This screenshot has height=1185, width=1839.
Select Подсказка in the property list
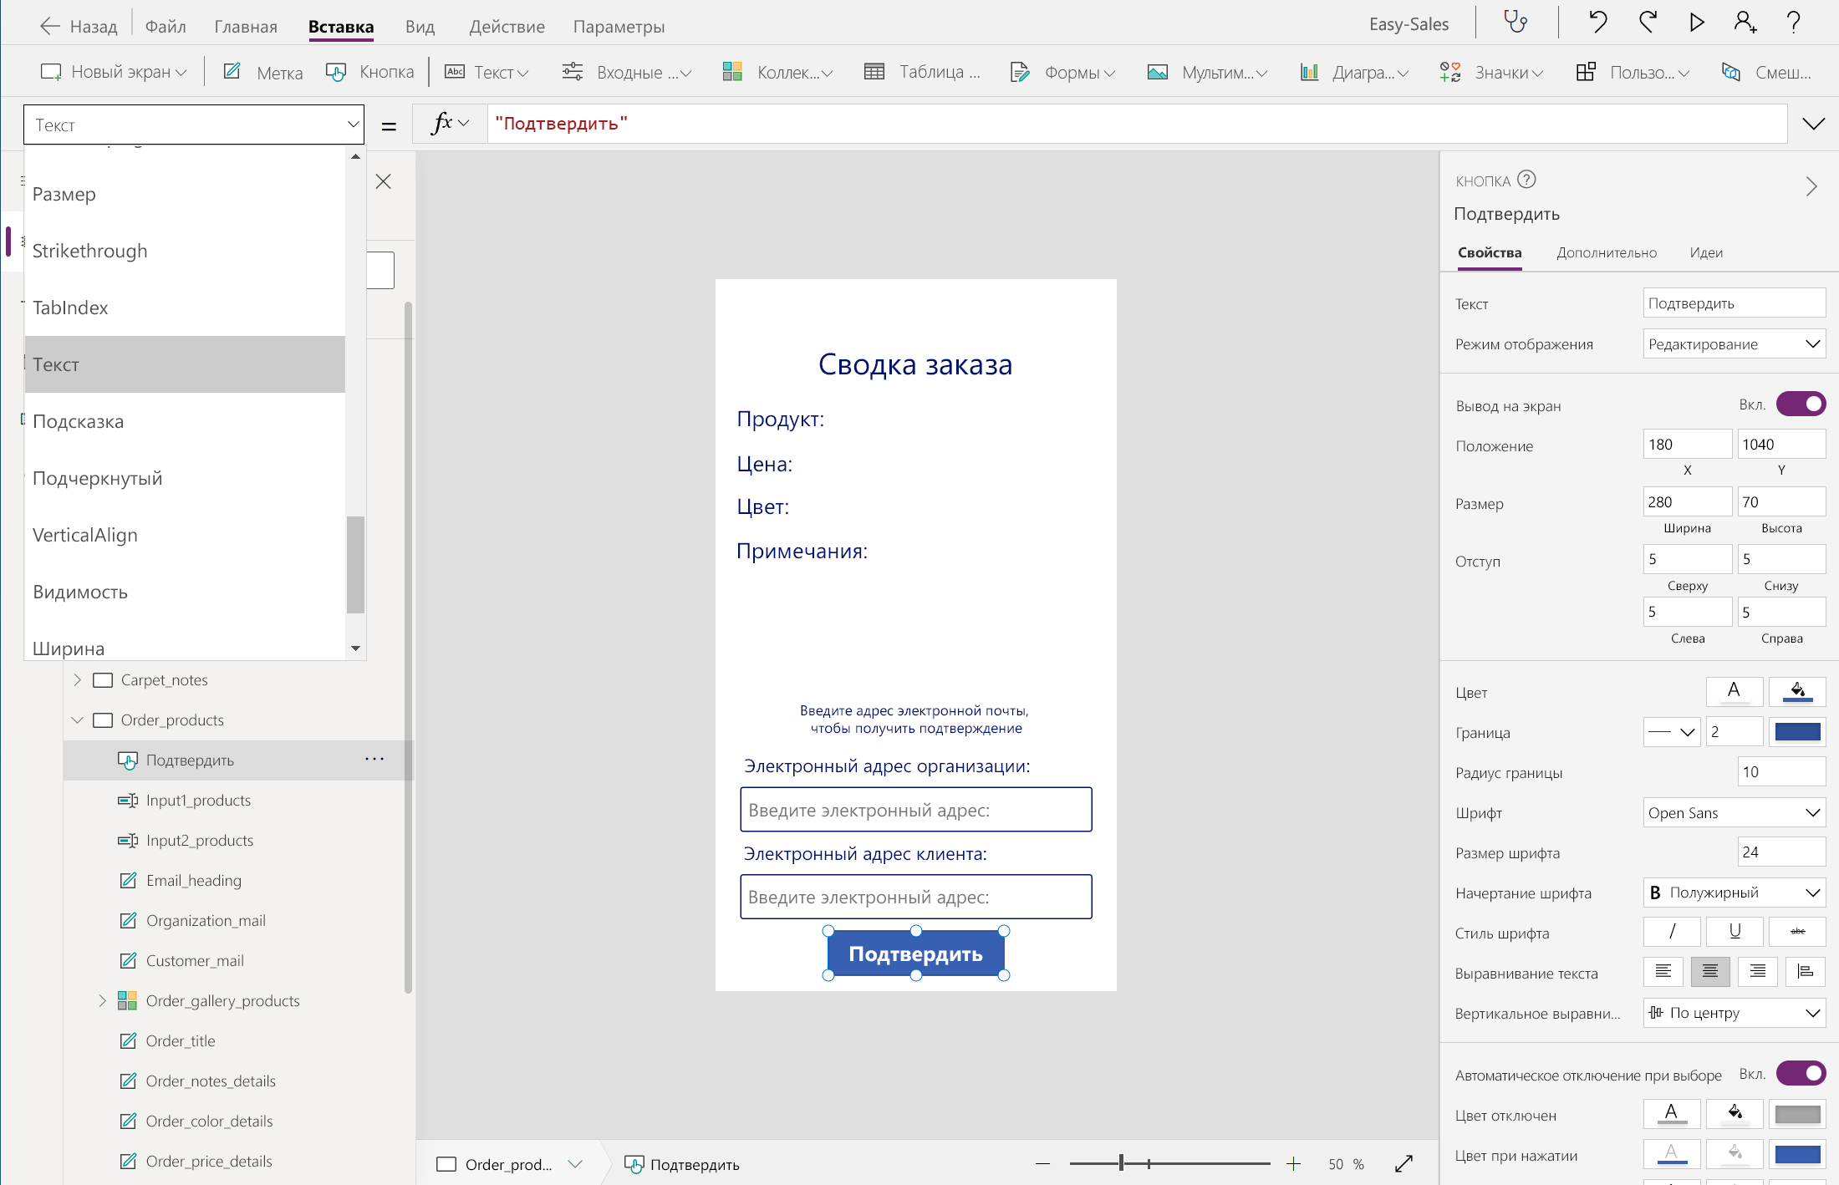(x=78, y=422)
